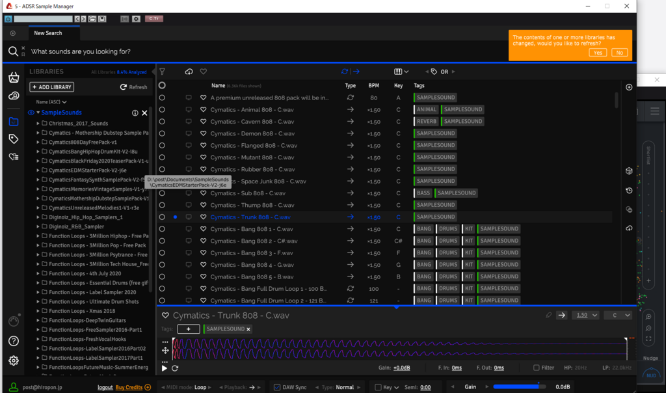The image size is (666, 393).
Task: Open hamburger menu in the background window
Action: pyautogui.click(x=654, y=111)
